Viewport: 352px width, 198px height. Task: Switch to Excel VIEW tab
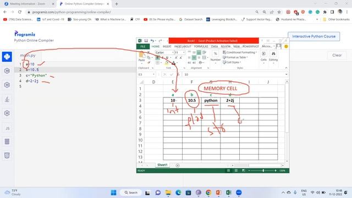pyautogui.click(x=237, y=46)
